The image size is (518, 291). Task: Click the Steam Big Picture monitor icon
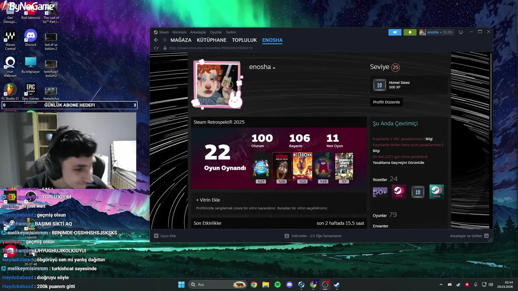461,32
